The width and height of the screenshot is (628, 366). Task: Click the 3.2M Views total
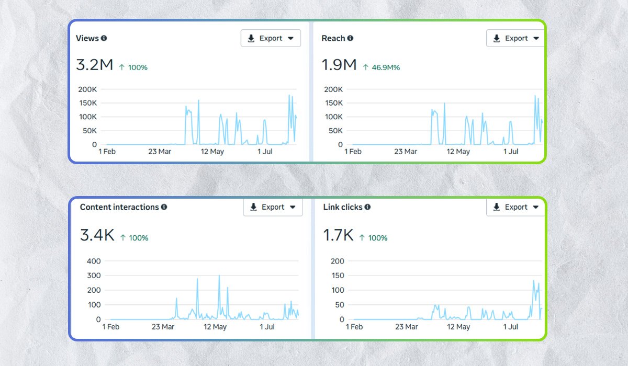(94, 65)
